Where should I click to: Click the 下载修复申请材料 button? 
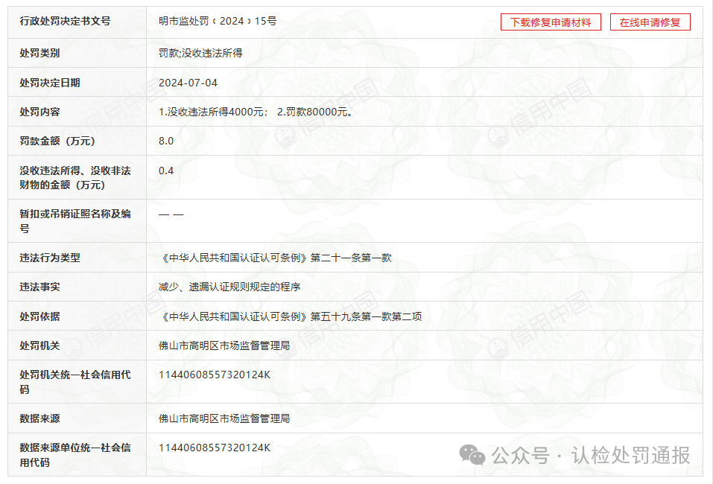tap(551, 22)
